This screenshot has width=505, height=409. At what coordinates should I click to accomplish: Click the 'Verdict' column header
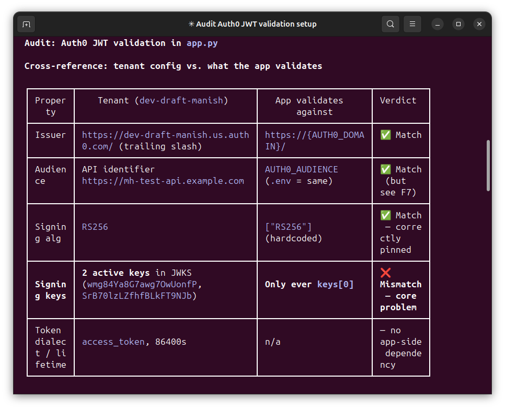(x=398, y=100)
